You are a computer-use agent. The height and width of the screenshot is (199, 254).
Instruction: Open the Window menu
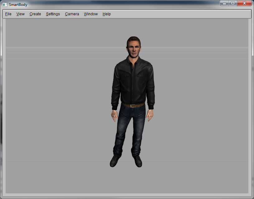(x=91, y=14)
